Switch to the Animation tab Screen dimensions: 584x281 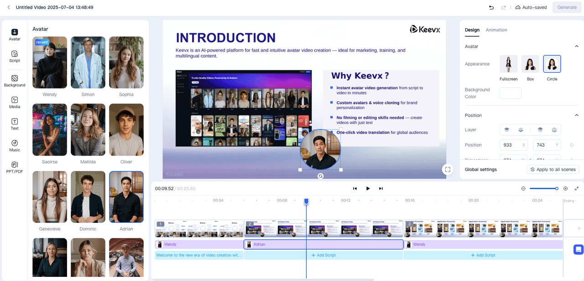(496, 30)
